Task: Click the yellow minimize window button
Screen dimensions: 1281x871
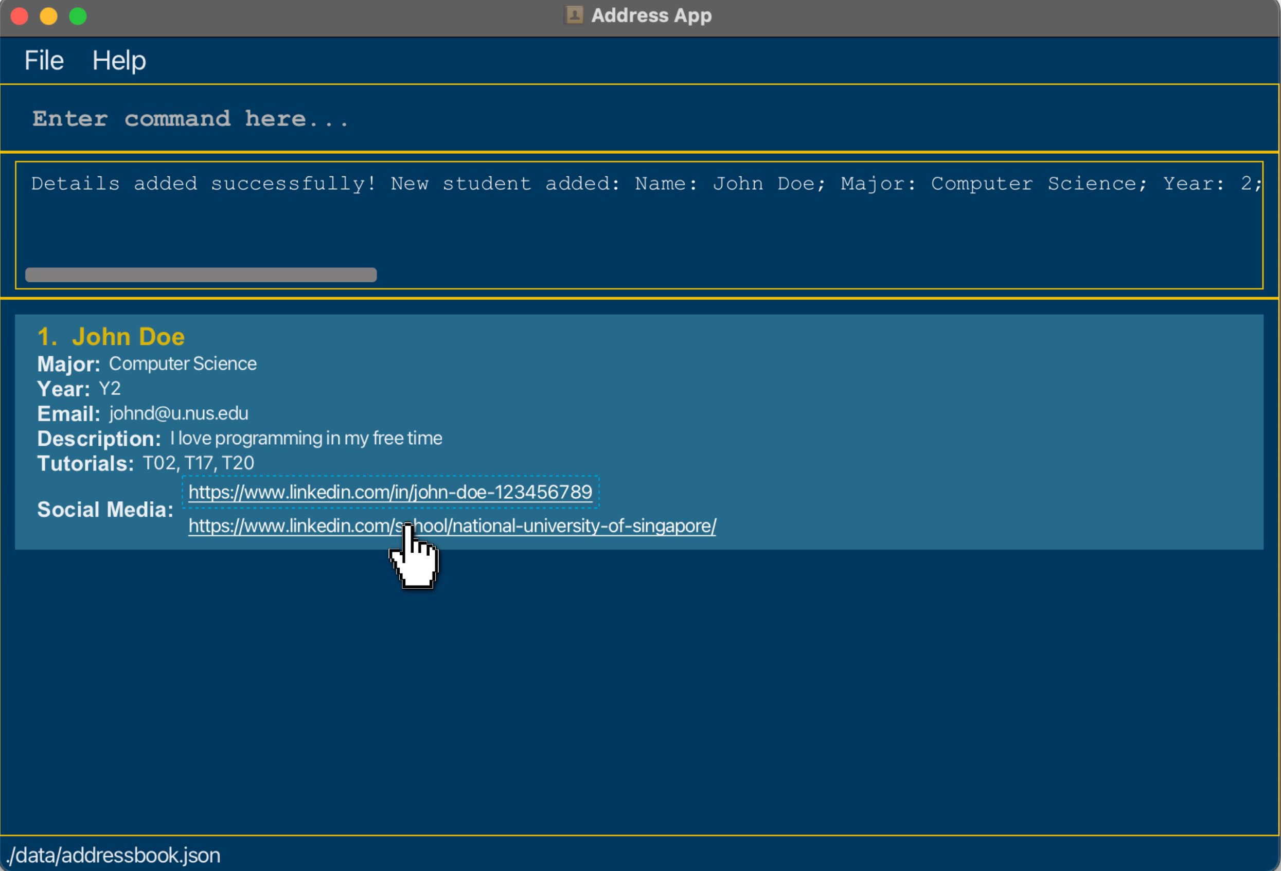Action: click(48, 16)
